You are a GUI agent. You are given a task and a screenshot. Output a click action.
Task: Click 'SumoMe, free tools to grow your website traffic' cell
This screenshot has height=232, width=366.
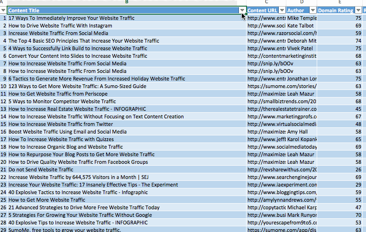(x=127, y=230)
